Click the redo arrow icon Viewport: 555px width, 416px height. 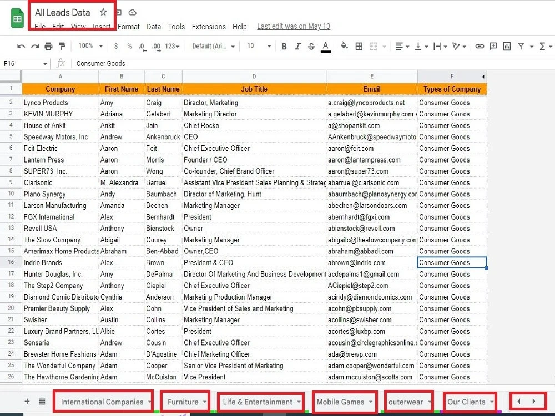click(34, 47)
